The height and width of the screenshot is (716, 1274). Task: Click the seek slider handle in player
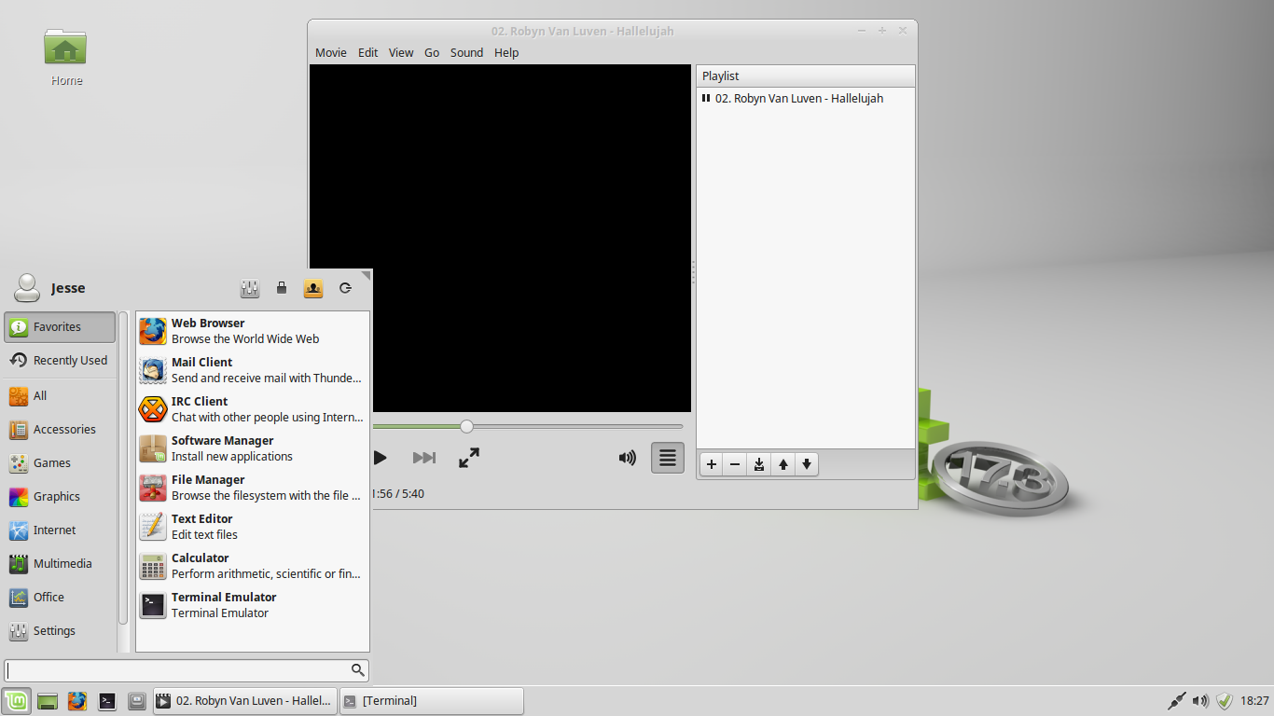(466, 426)
